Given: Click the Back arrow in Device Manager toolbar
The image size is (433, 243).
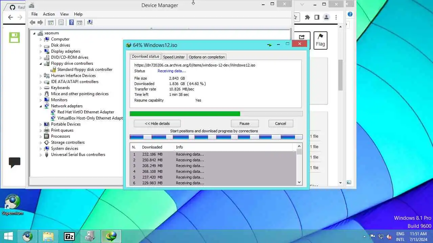Looking at the screenshot, I should pyautogui.click(x=32, y=23).
